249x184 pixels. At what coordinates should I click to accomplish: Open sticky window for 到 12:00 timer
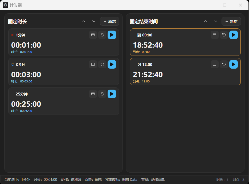click(x=215, y=64)
